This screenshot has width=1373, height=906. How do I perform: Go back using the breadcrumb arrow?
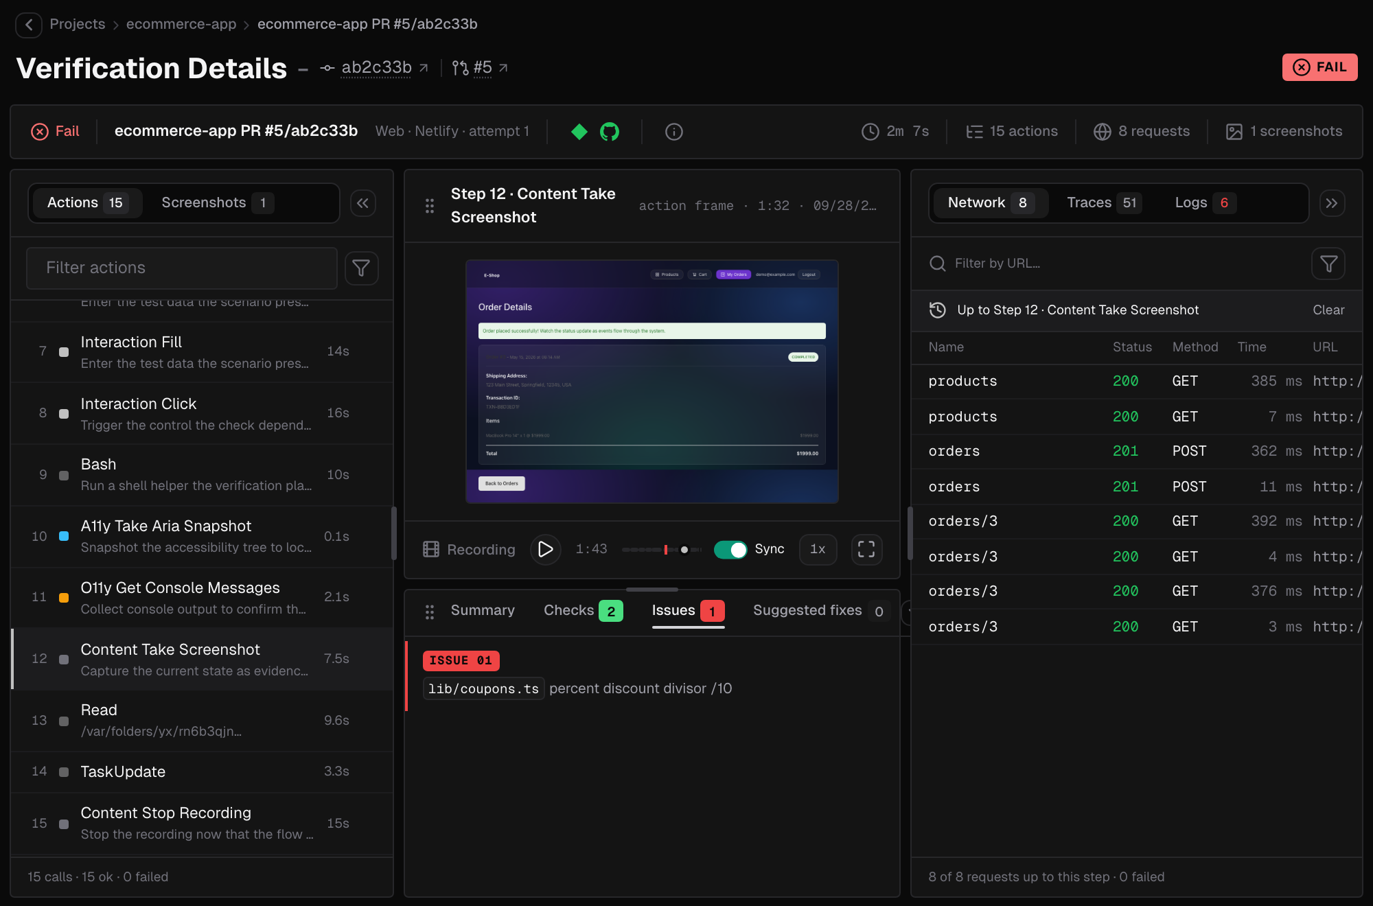[29, 25]
